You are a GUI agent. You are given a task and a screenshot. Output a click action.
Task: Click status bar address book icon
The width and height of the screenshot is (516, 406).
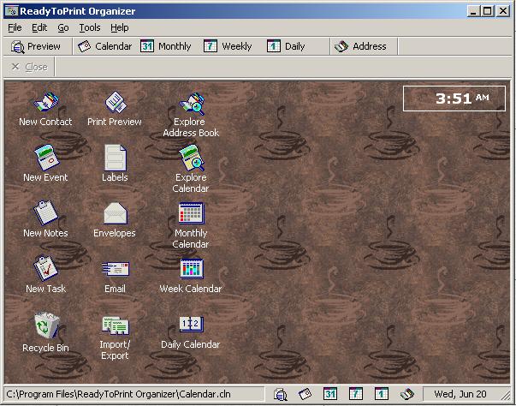(x=407, y=394)
